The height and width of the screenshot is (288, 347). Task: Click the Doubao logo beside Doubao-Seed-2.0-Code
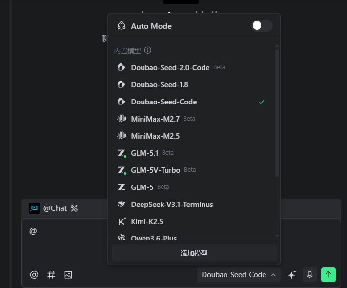coord(121,67)
